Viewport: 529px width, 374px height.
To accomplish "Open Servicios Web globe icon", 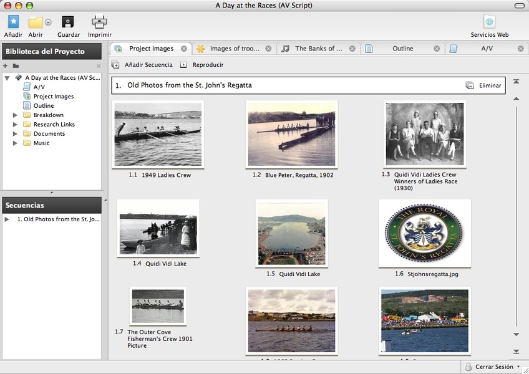I will pos(490,22).
